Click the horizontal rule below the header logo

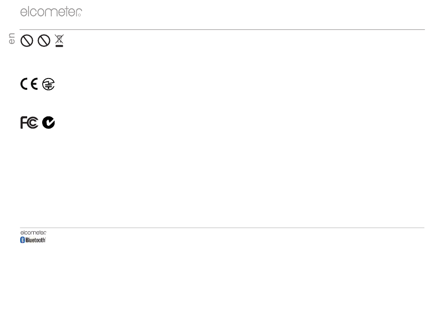click(222, 29)
